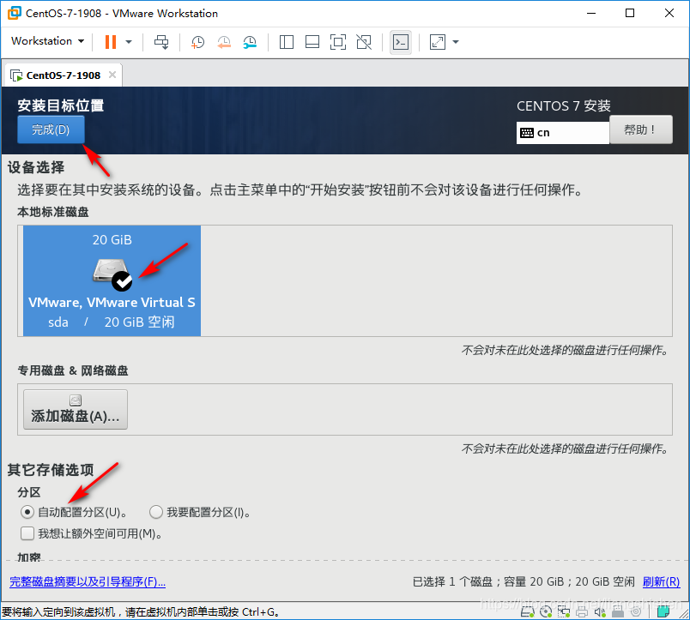Toggle the thumbnail bar icon

pos(312,42)
